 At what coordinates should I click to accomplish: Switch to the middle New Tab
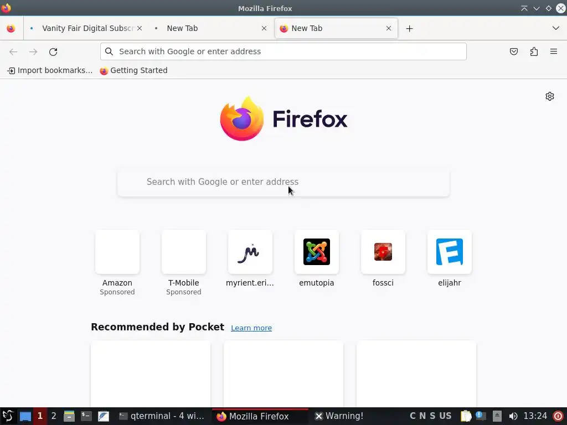[x=210, y=28]
